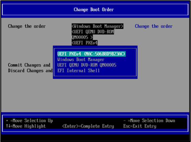Click the Move Highlight arrows hint
The height and width of the screenshot is (142, 191).
click(26, 126)
